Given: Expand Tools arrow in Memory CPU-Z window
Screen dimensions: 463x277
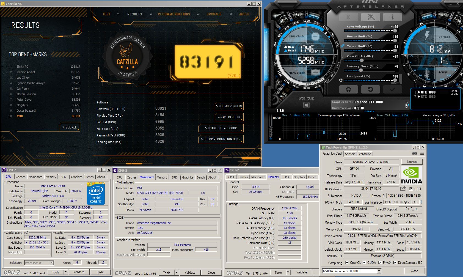Looking at the screenshot, I should point(288,273).
